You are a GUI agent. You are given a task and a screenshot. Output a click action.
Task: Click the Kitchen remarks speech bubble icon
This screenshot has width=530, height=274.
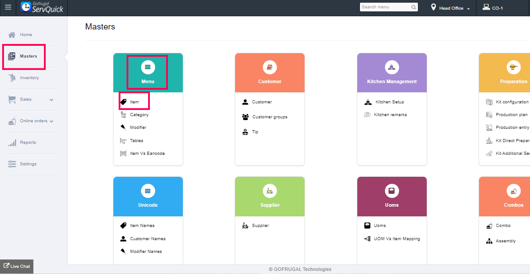coord(367,115)
